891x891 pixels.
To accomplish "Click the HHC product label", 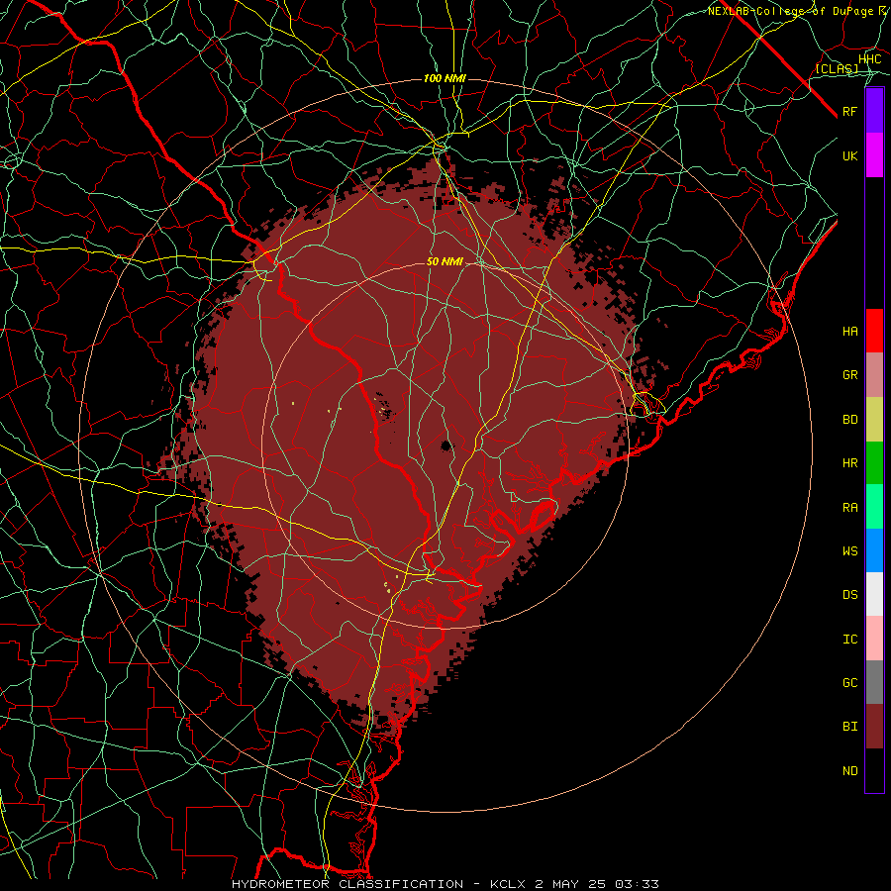I will pyautogui.click(x=870, y=59).
